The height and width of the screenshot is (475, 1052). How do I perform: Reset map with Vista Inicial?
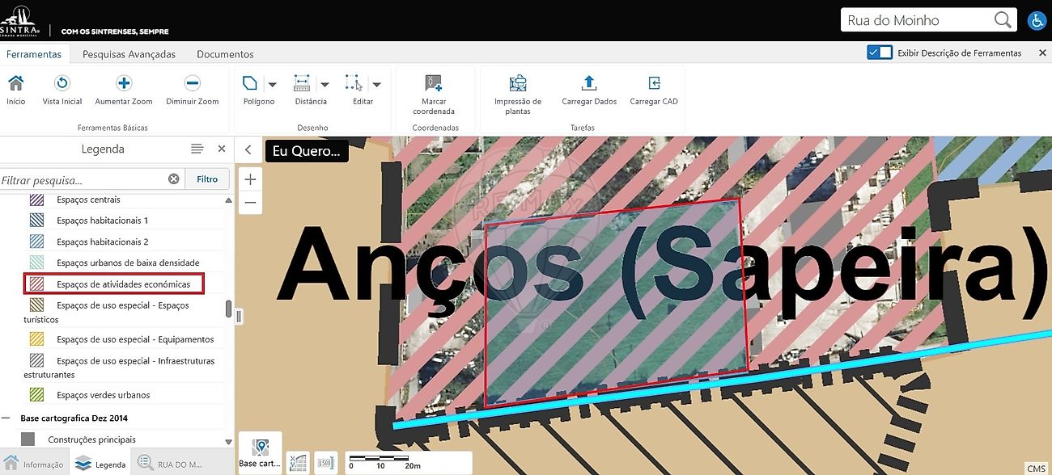click(62, 84)
